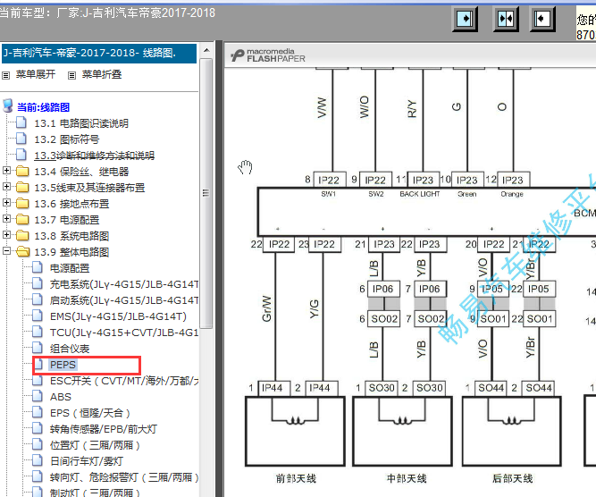
Task: Open 转向灯、危险报警灯 diagram
Action: tap(124, 477)
